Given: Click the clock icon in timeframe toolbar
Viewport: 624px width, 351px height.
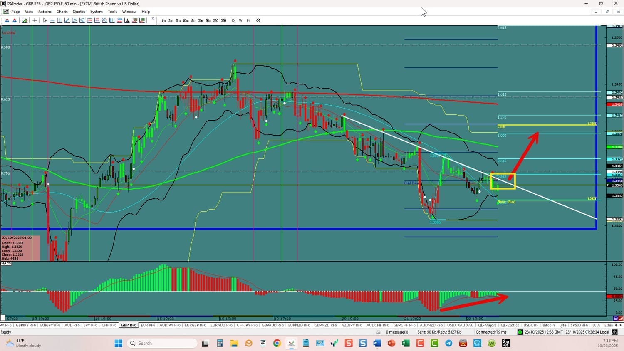Looking at the screenshot, I should (x=258, y=20).
